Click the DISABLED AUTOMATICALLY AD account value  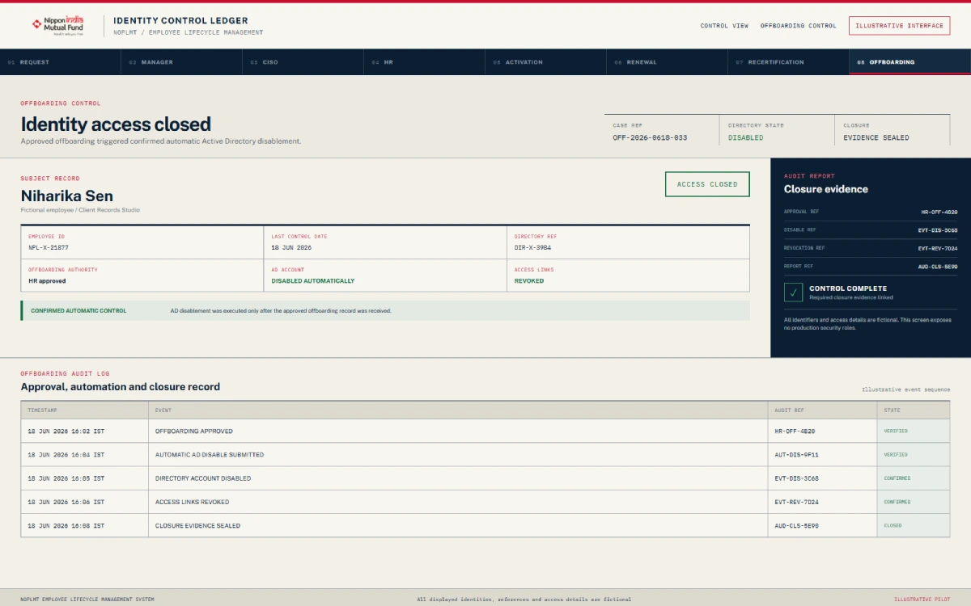(x=313, y=281)
